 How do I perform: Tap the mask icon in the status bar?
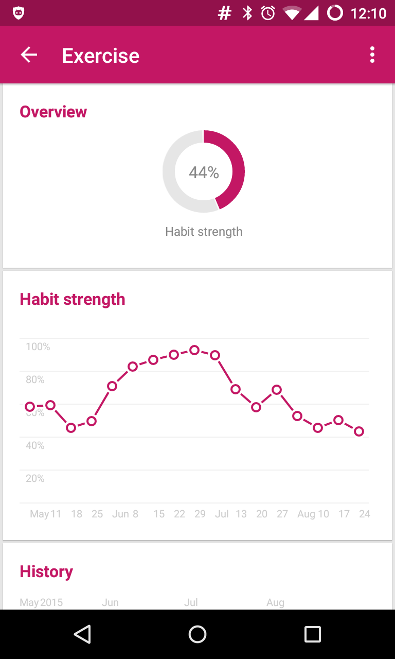coord(19,13)
